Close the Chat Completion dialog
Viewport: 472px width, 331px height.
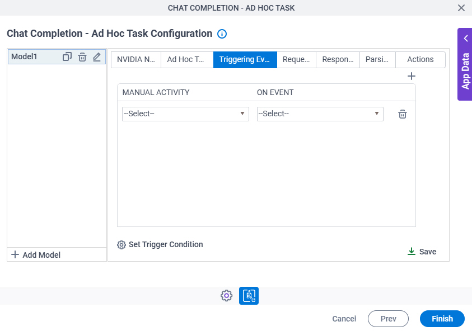tap(461, 8)
